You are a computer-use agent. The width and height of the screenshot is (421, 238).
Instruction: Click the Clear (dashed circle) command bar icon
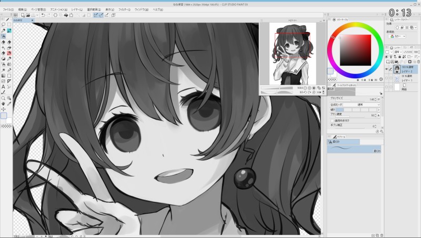pyautogui.click(x=55, y=15)
